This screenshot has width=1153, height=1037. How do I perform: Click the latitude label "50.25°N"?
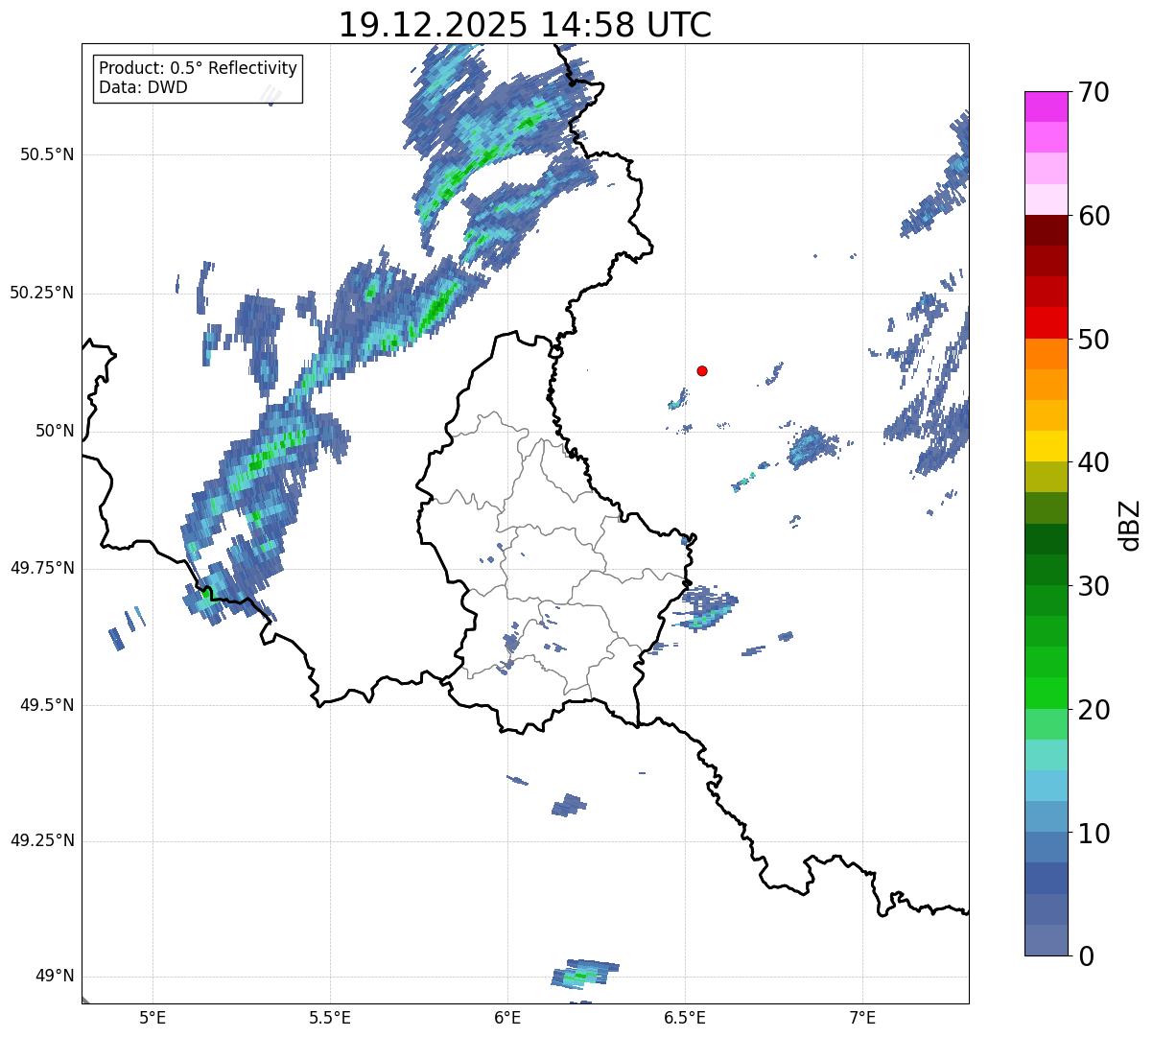(x=41, y=293)
